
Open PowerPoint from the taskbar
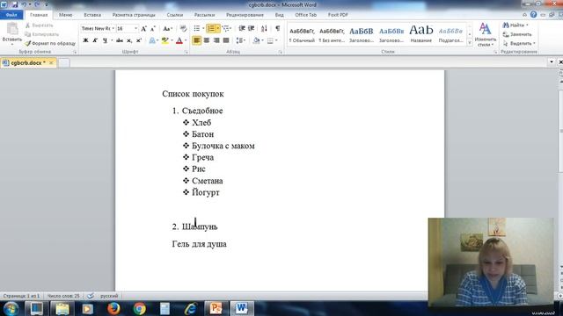coord(216,308)
